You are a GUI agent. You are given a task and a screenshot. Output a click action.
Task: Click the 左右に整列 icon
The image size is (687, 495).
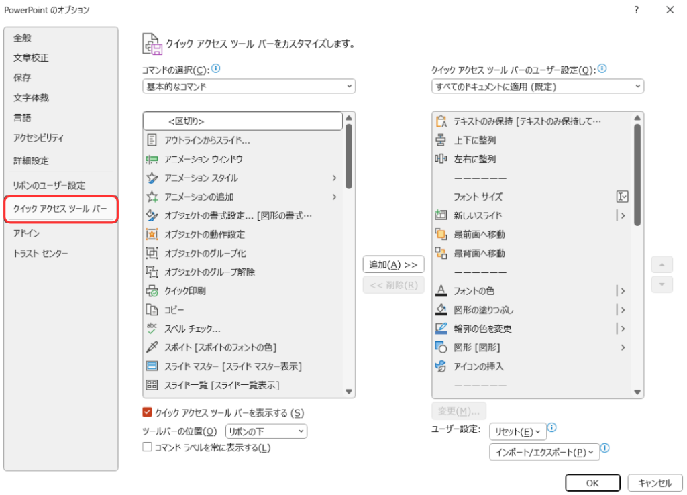tap(441, 158)
